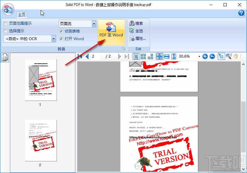The height and width of the screenshot is (173, 247).
Task: Click the 全选 select all button
Action: [x=136, y=31]
